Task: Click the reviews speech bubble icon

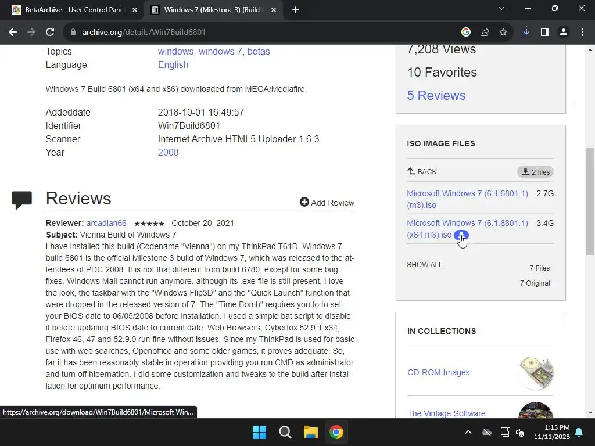Action: coord(21,200)
